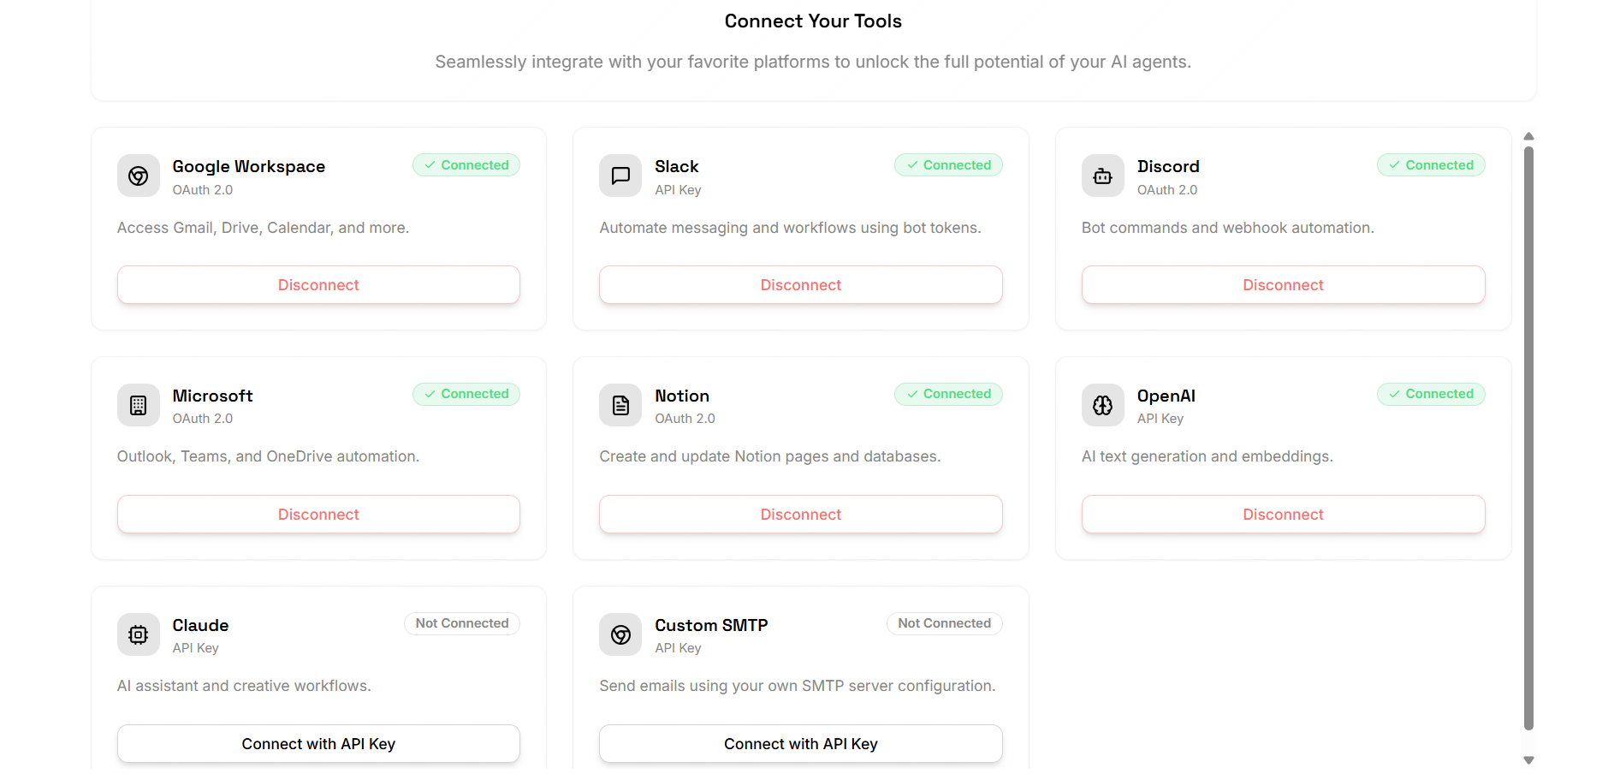Click the Claude chip icon

click(139, 634)
